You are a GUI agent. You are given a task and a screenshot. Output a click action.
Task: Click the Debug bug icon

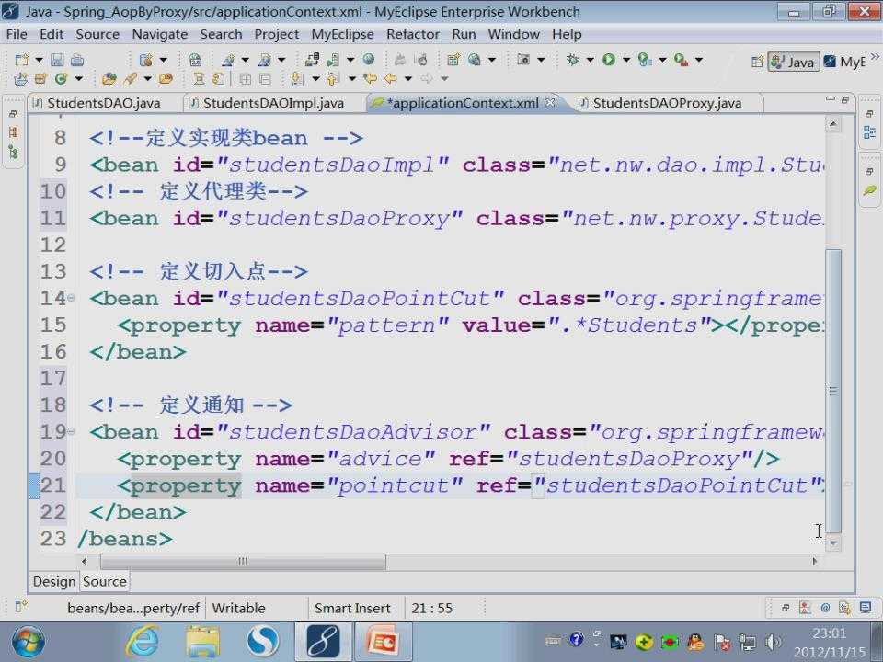[x=573, y=59]
